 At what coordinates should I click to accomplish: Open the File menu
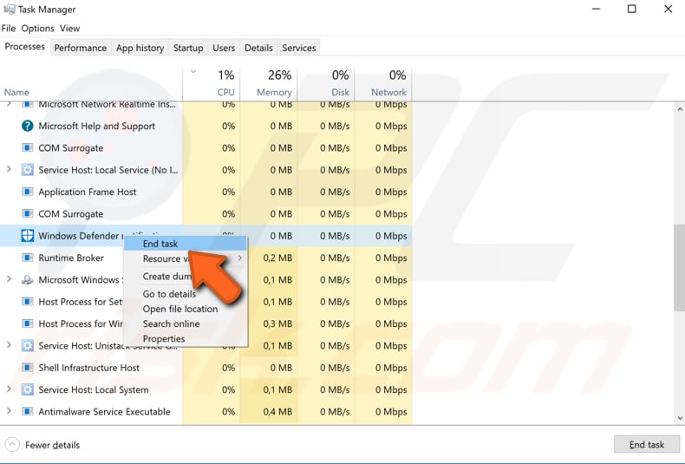tap(9, 29)
